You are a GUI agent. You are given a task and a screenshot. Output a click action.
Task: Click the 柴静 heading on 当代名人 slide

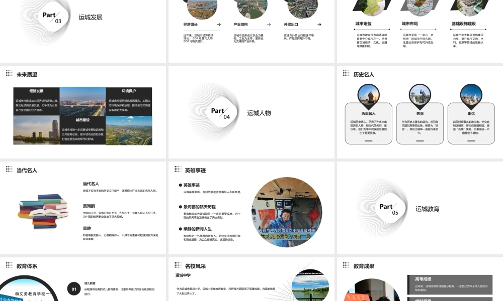(x=87, y=228)
